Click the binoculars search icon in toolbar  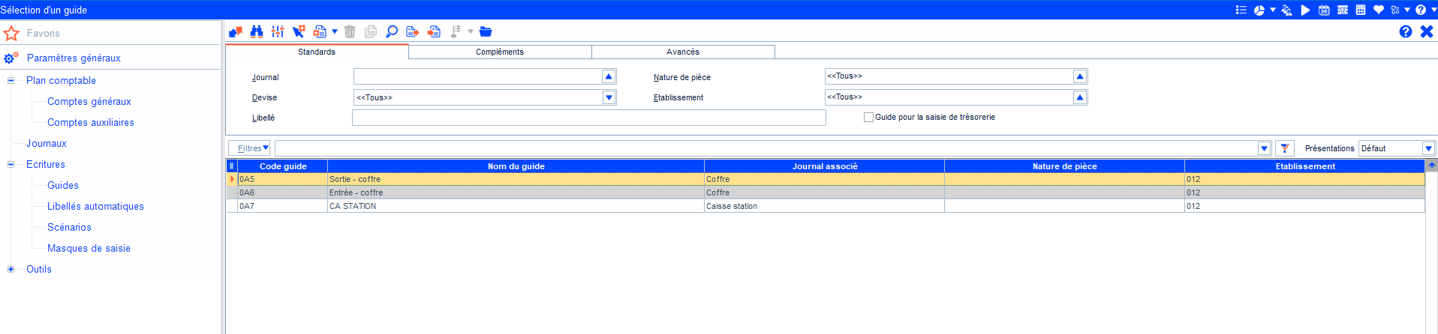257,31
